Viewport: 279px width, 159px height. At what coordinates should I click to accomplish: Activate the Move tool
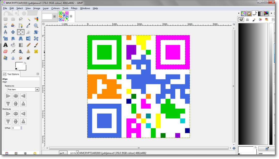tap(13, 32)
